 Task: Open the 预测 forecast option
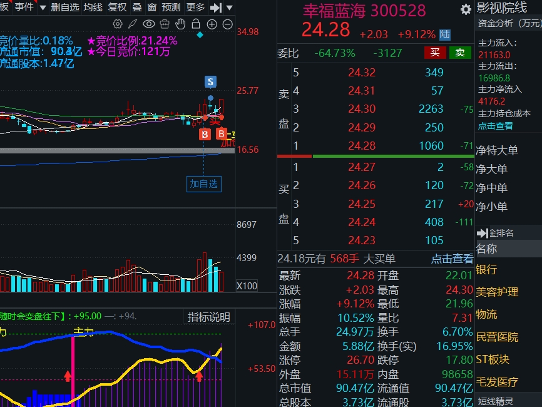pos(171,7)
